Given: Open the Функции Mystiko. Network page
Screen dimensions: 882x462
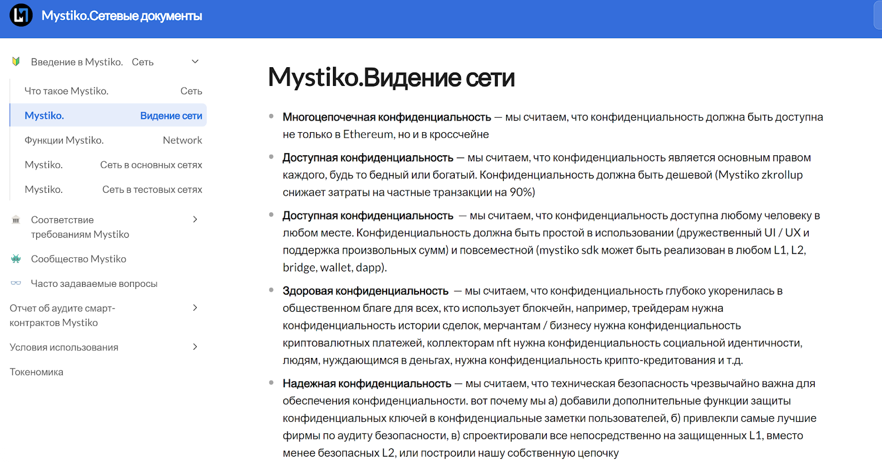Looking at the screenshot, I should click(113, 140).
